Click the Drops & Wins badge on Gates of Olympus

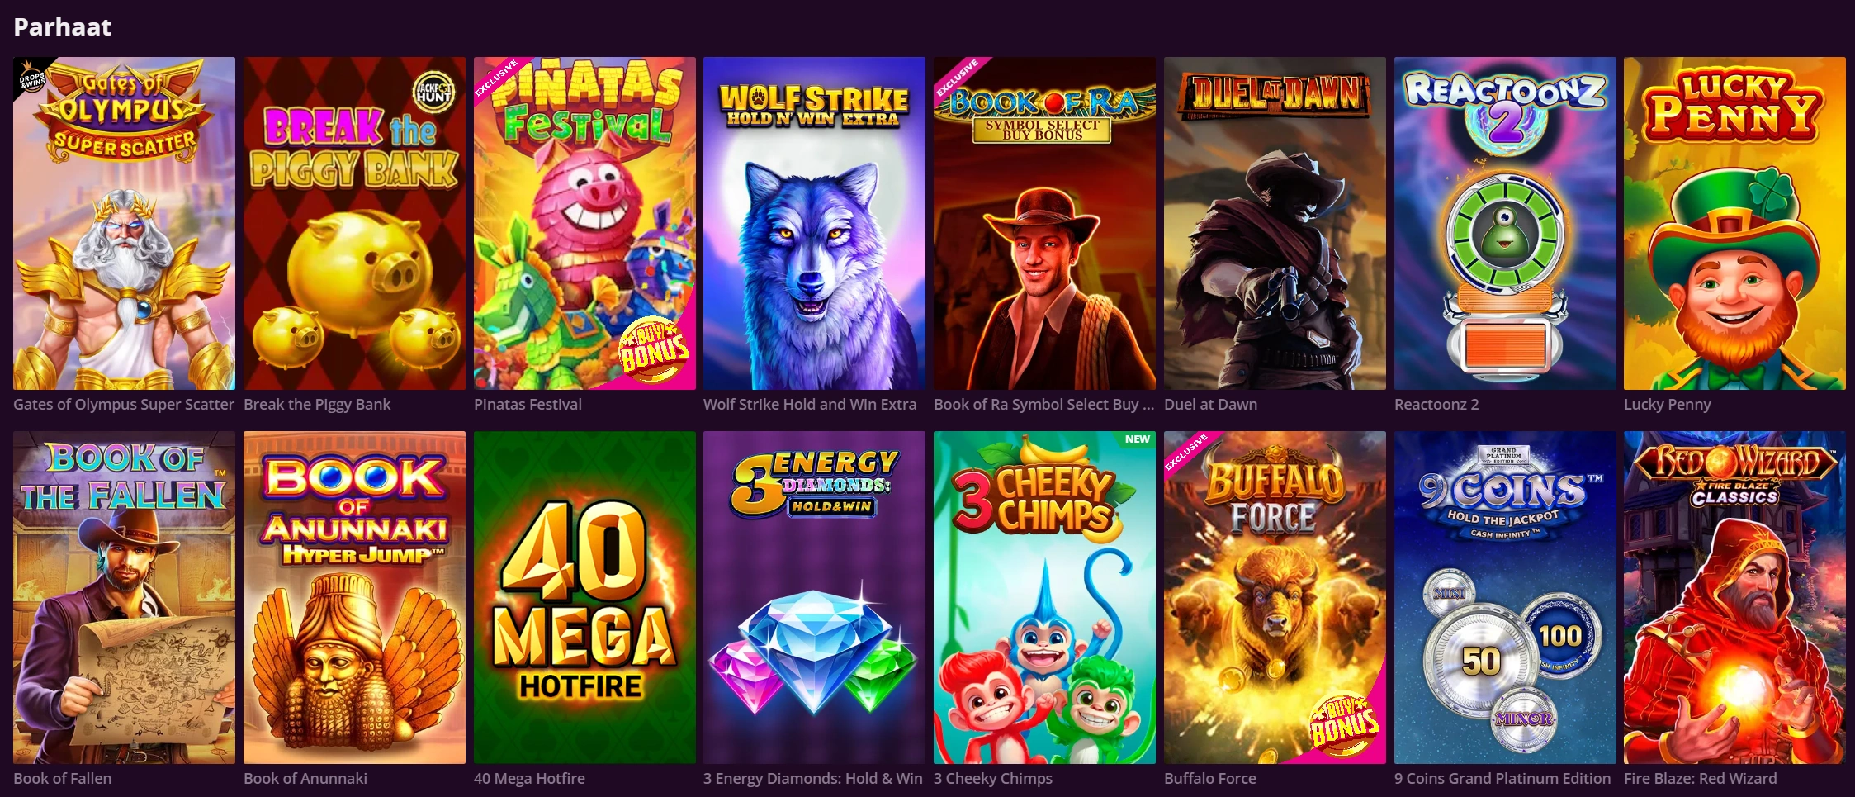coord(31,78)
